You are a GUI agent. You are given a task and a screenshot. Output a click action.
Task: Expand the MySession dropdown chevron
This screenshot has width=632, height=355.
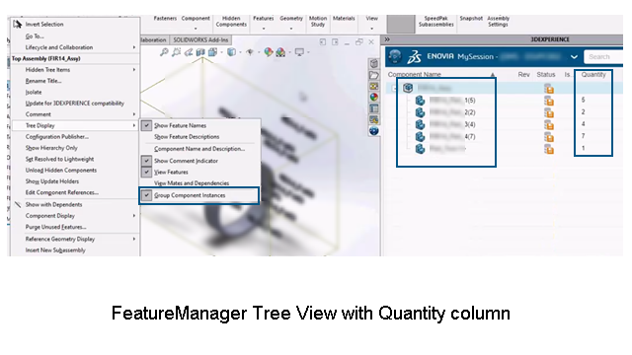coord(575,57)
